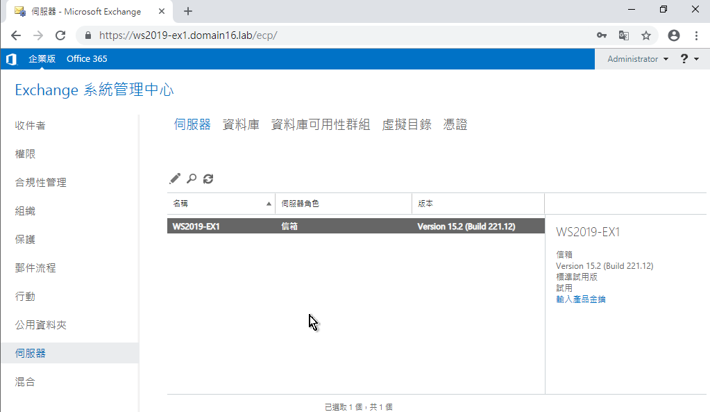The image size is (710, 412).
Task: Switch to 資料庫可用性群組 tab
Action: [321, 124]
